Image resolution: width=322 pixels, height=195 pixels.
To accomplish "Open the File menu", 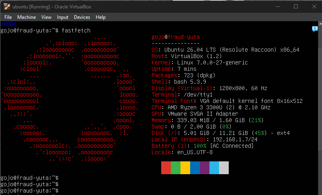I will (8, 17).
